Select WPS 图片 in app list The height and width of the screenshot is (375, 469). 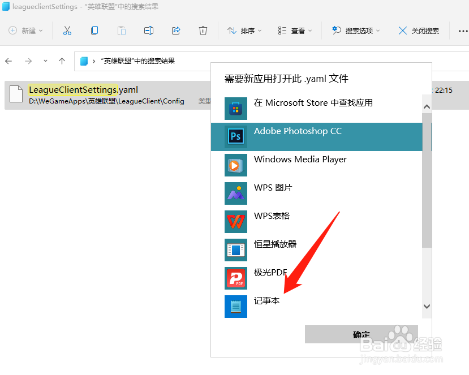[316, 193]
